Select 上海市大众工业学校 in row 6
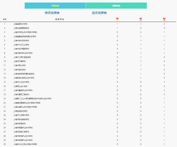This screenshot has height=147, width=177. pyautogui.click(x=21, y=45)
